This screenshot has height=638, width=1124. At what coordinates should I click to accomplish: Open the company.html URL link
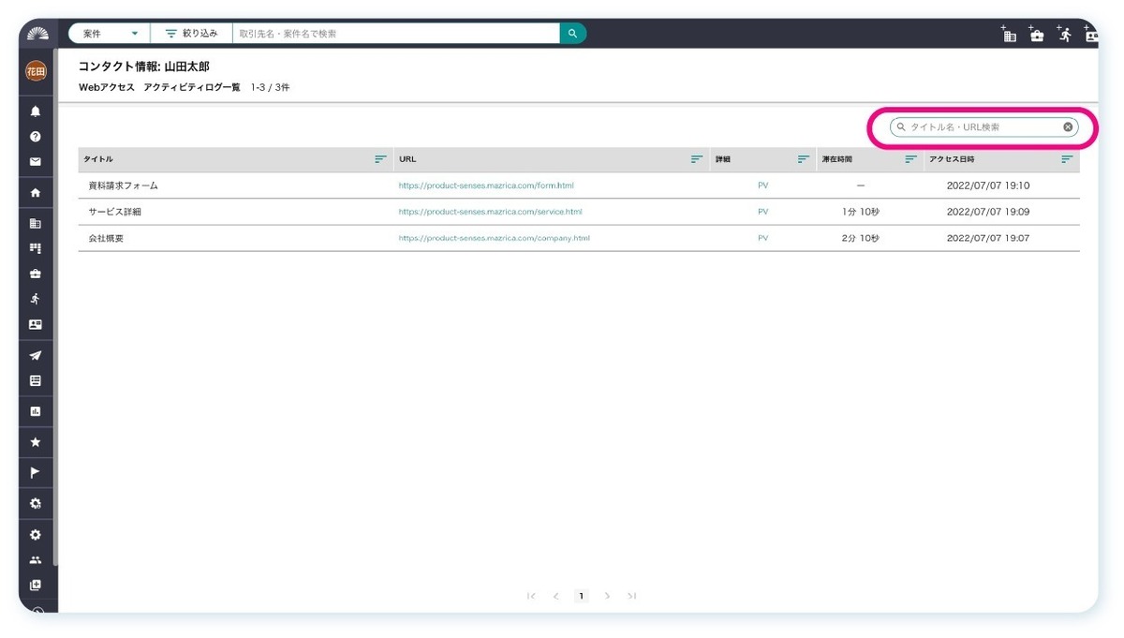tap(494, 239)
